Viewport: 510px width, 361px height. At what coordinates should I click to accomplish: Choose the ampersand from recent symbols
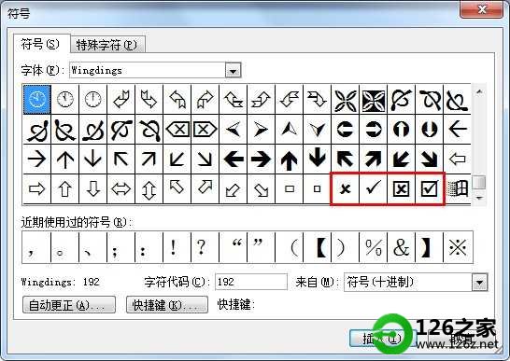click(x=401, y=247)
